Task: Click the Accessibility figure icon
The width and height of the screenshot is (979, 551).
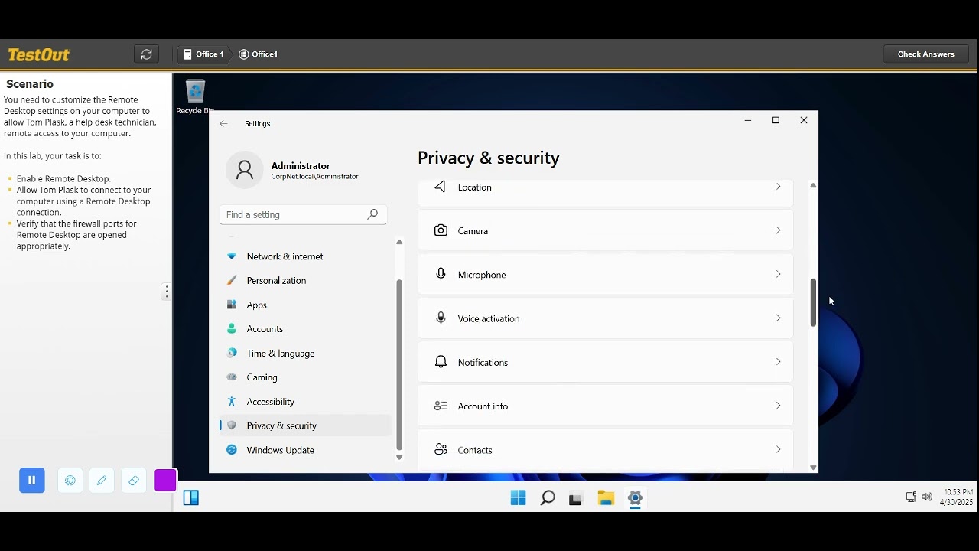Action: click(x=232, y=402)
